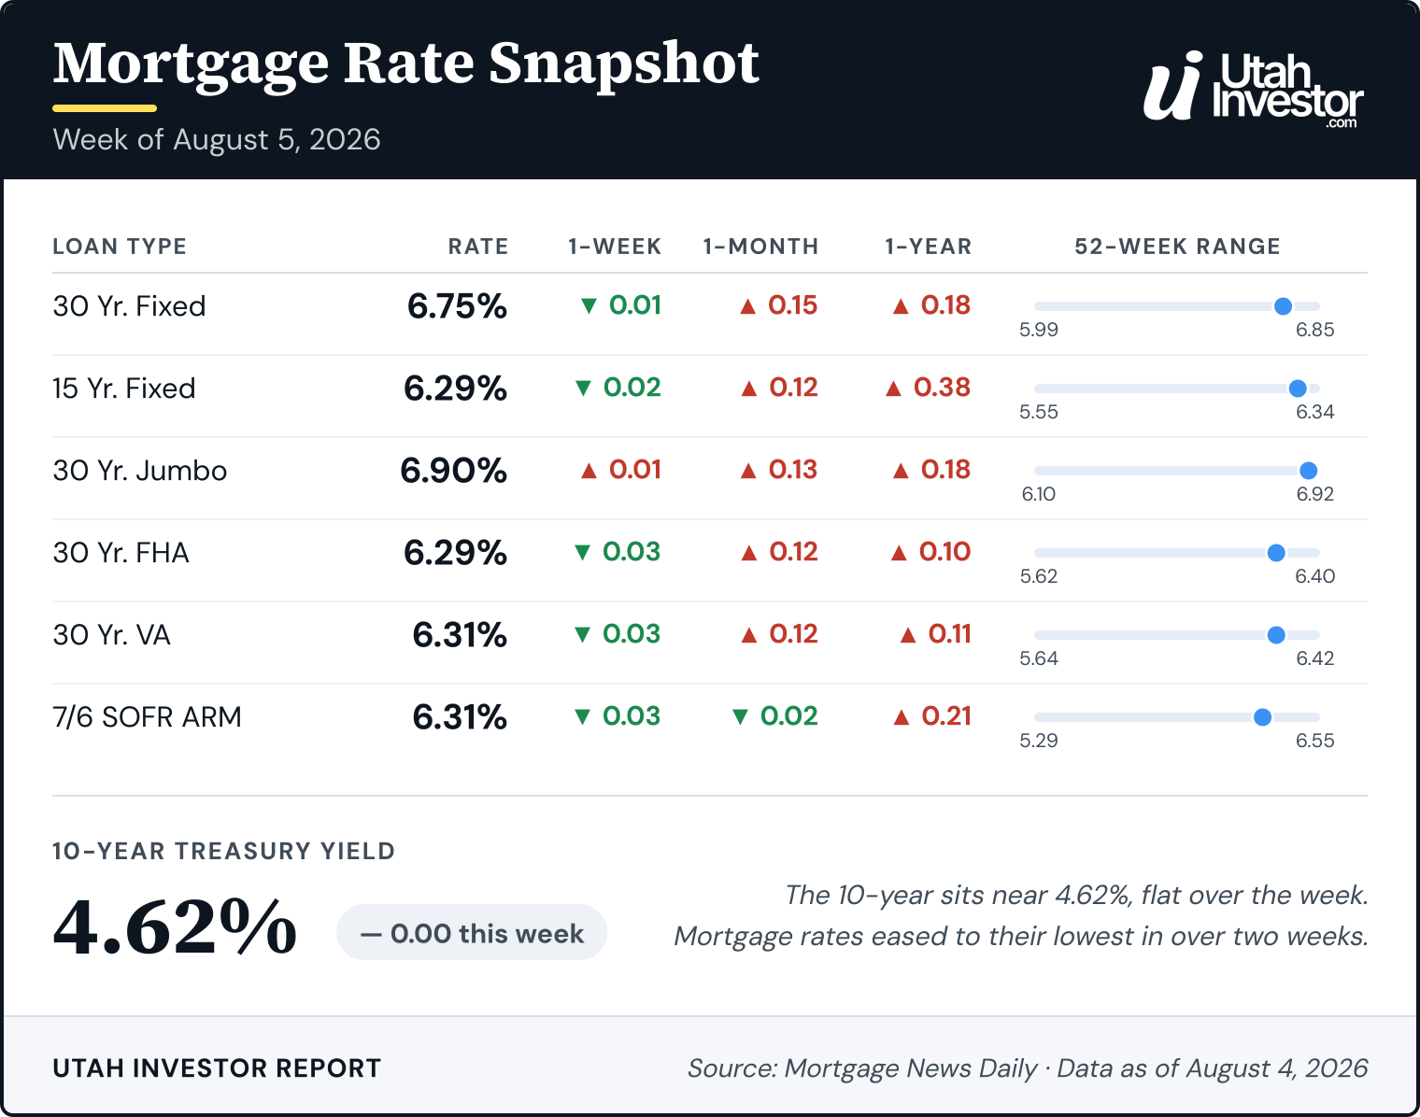
Task: Click the 15 Yr. Fixed 1-month up arrow
Action: point(748,388)
